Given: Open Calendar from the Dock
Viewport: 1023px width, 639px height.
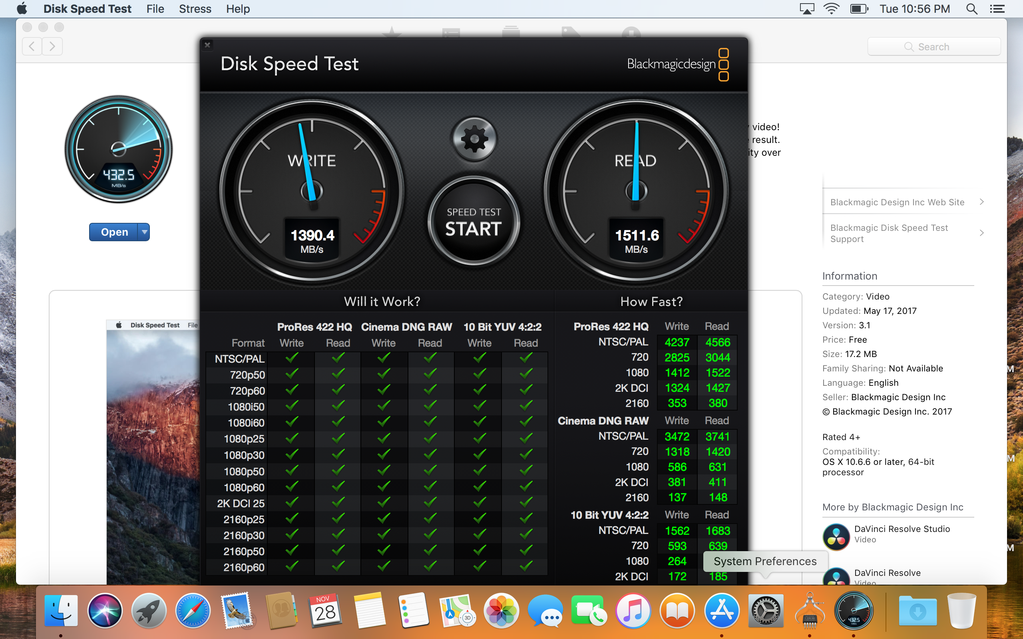Looking at the screenshot, I should point(324,611).
